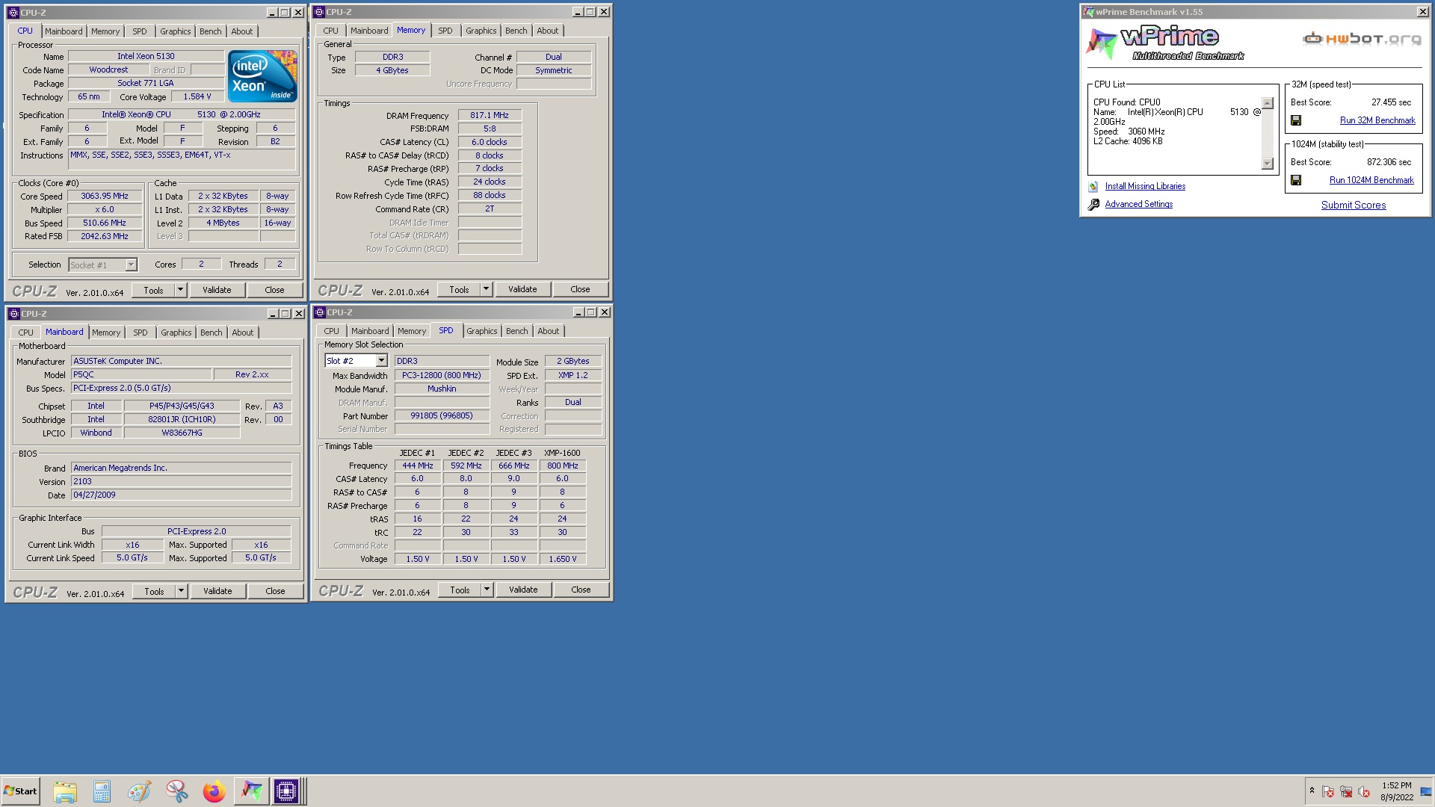The image size is (1435, 807).
Task: Open Snipping Tool scissors icon in taskbar
Action: pos(176,791)
